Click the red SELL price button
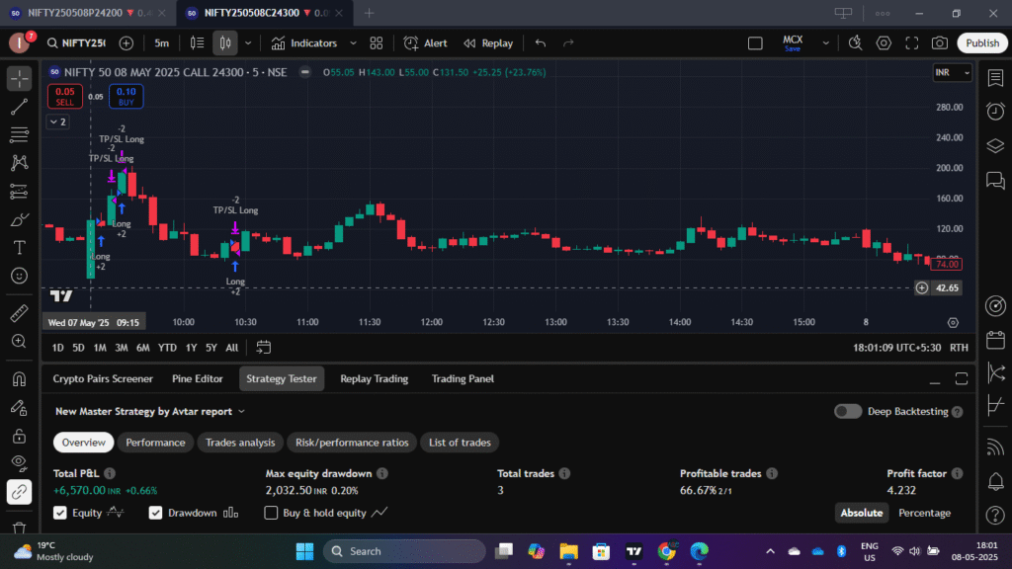The height and width of the screenshot is (569, 1012). point(64,96)
